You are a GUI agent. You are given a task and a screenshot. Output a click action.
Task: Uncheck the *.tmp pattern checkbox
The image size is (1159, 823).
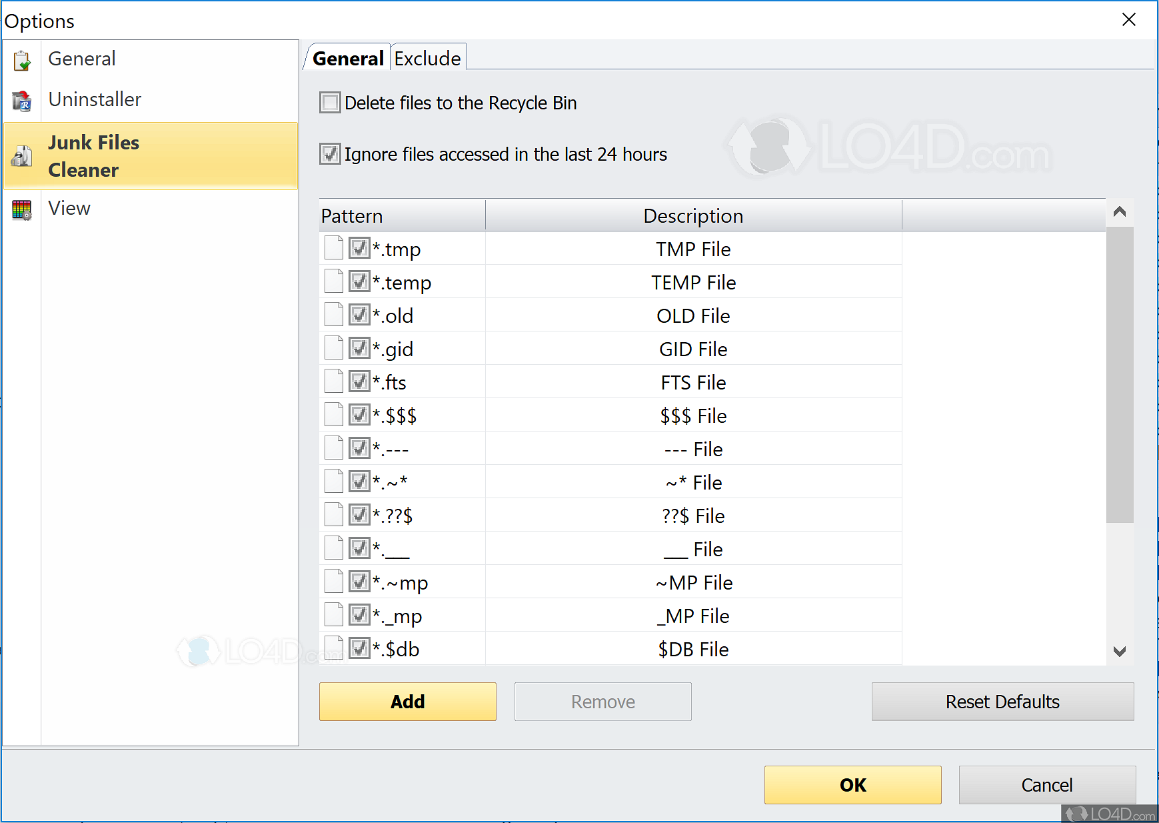tap(359, 247)
